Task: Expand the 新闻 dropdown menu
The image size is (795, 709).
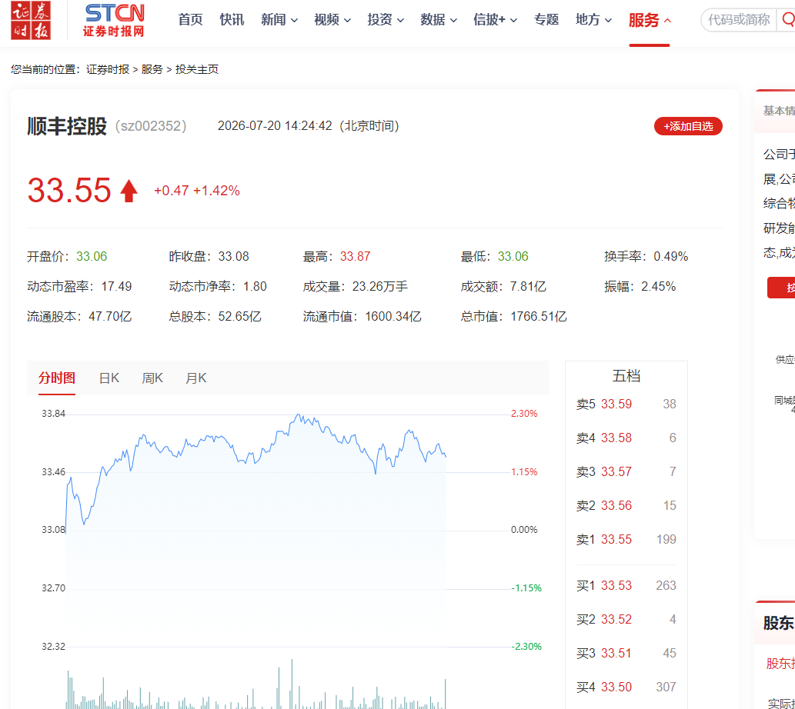Action: coord(279,20)
